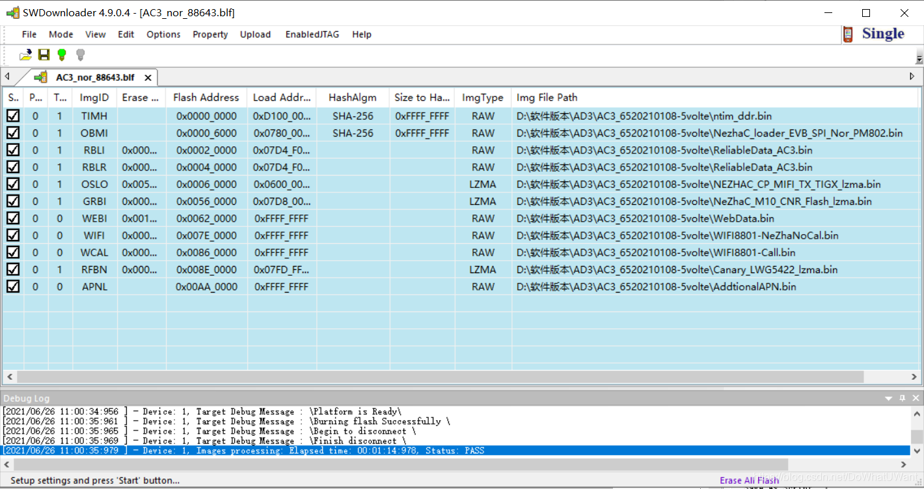Image resolution: width=924 pixels, height=489 pixels.
Task: Click the gray stop bulb icon
Action: click(81, 55)
